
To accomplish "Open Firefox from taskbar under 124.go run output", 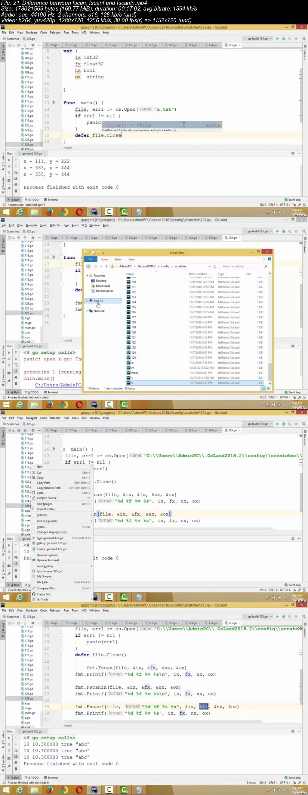I will click(50, 212).
